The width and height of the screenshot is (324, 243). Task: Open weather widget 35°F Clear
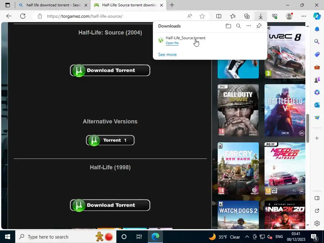tap(224, 237)
